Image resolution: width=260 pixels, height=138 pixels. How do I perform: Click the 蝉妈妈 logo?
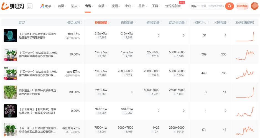(x=13, y=6)
